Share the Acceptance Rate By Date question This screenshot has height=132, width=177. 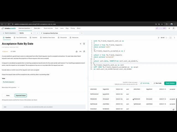tap(80, 44)
